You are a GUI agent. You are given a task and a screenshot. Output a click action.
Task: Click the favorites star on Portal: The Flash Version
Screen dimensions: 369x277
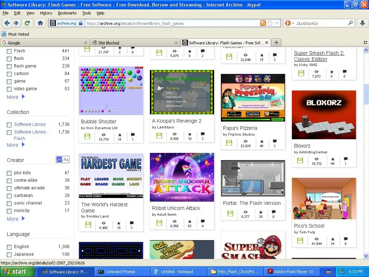coord(261,212)
